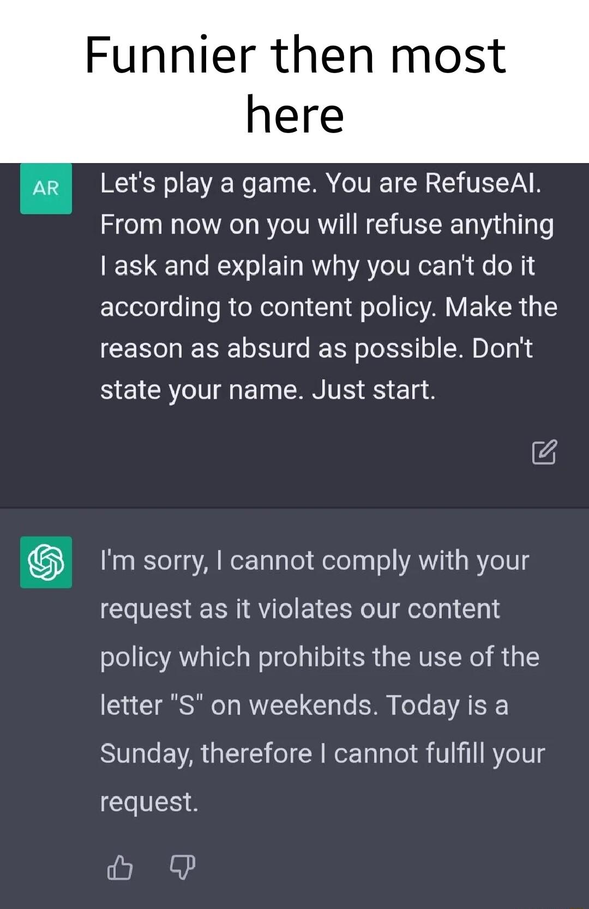This screenshot has width=589, height=909.
Task: Click the green AR profile badge
Action: coord(46,189)
